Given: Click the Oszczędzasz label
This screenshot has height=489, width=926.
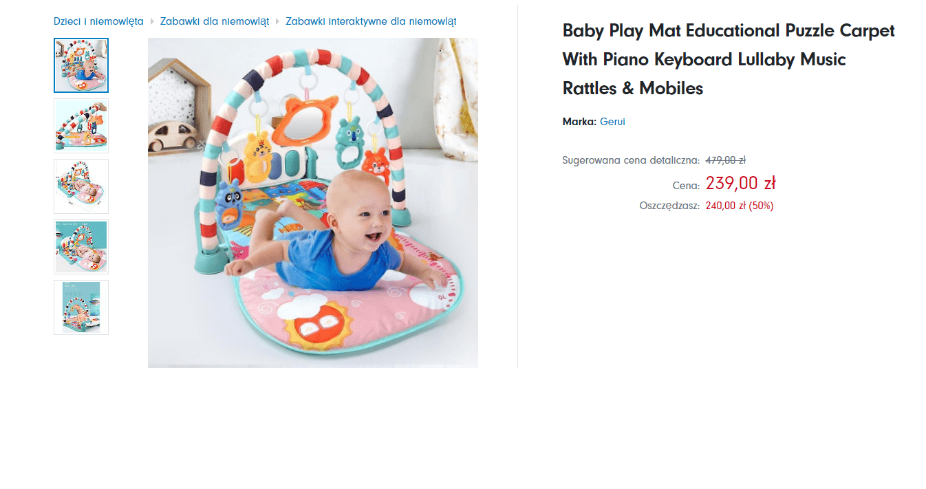Looking at the screenshot, I should click(x=669, y=206).
